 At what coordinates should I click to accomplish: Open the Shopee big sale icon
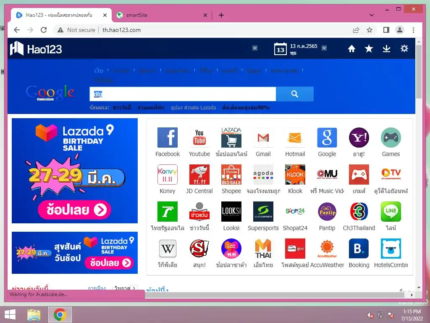tap(231, 175)
